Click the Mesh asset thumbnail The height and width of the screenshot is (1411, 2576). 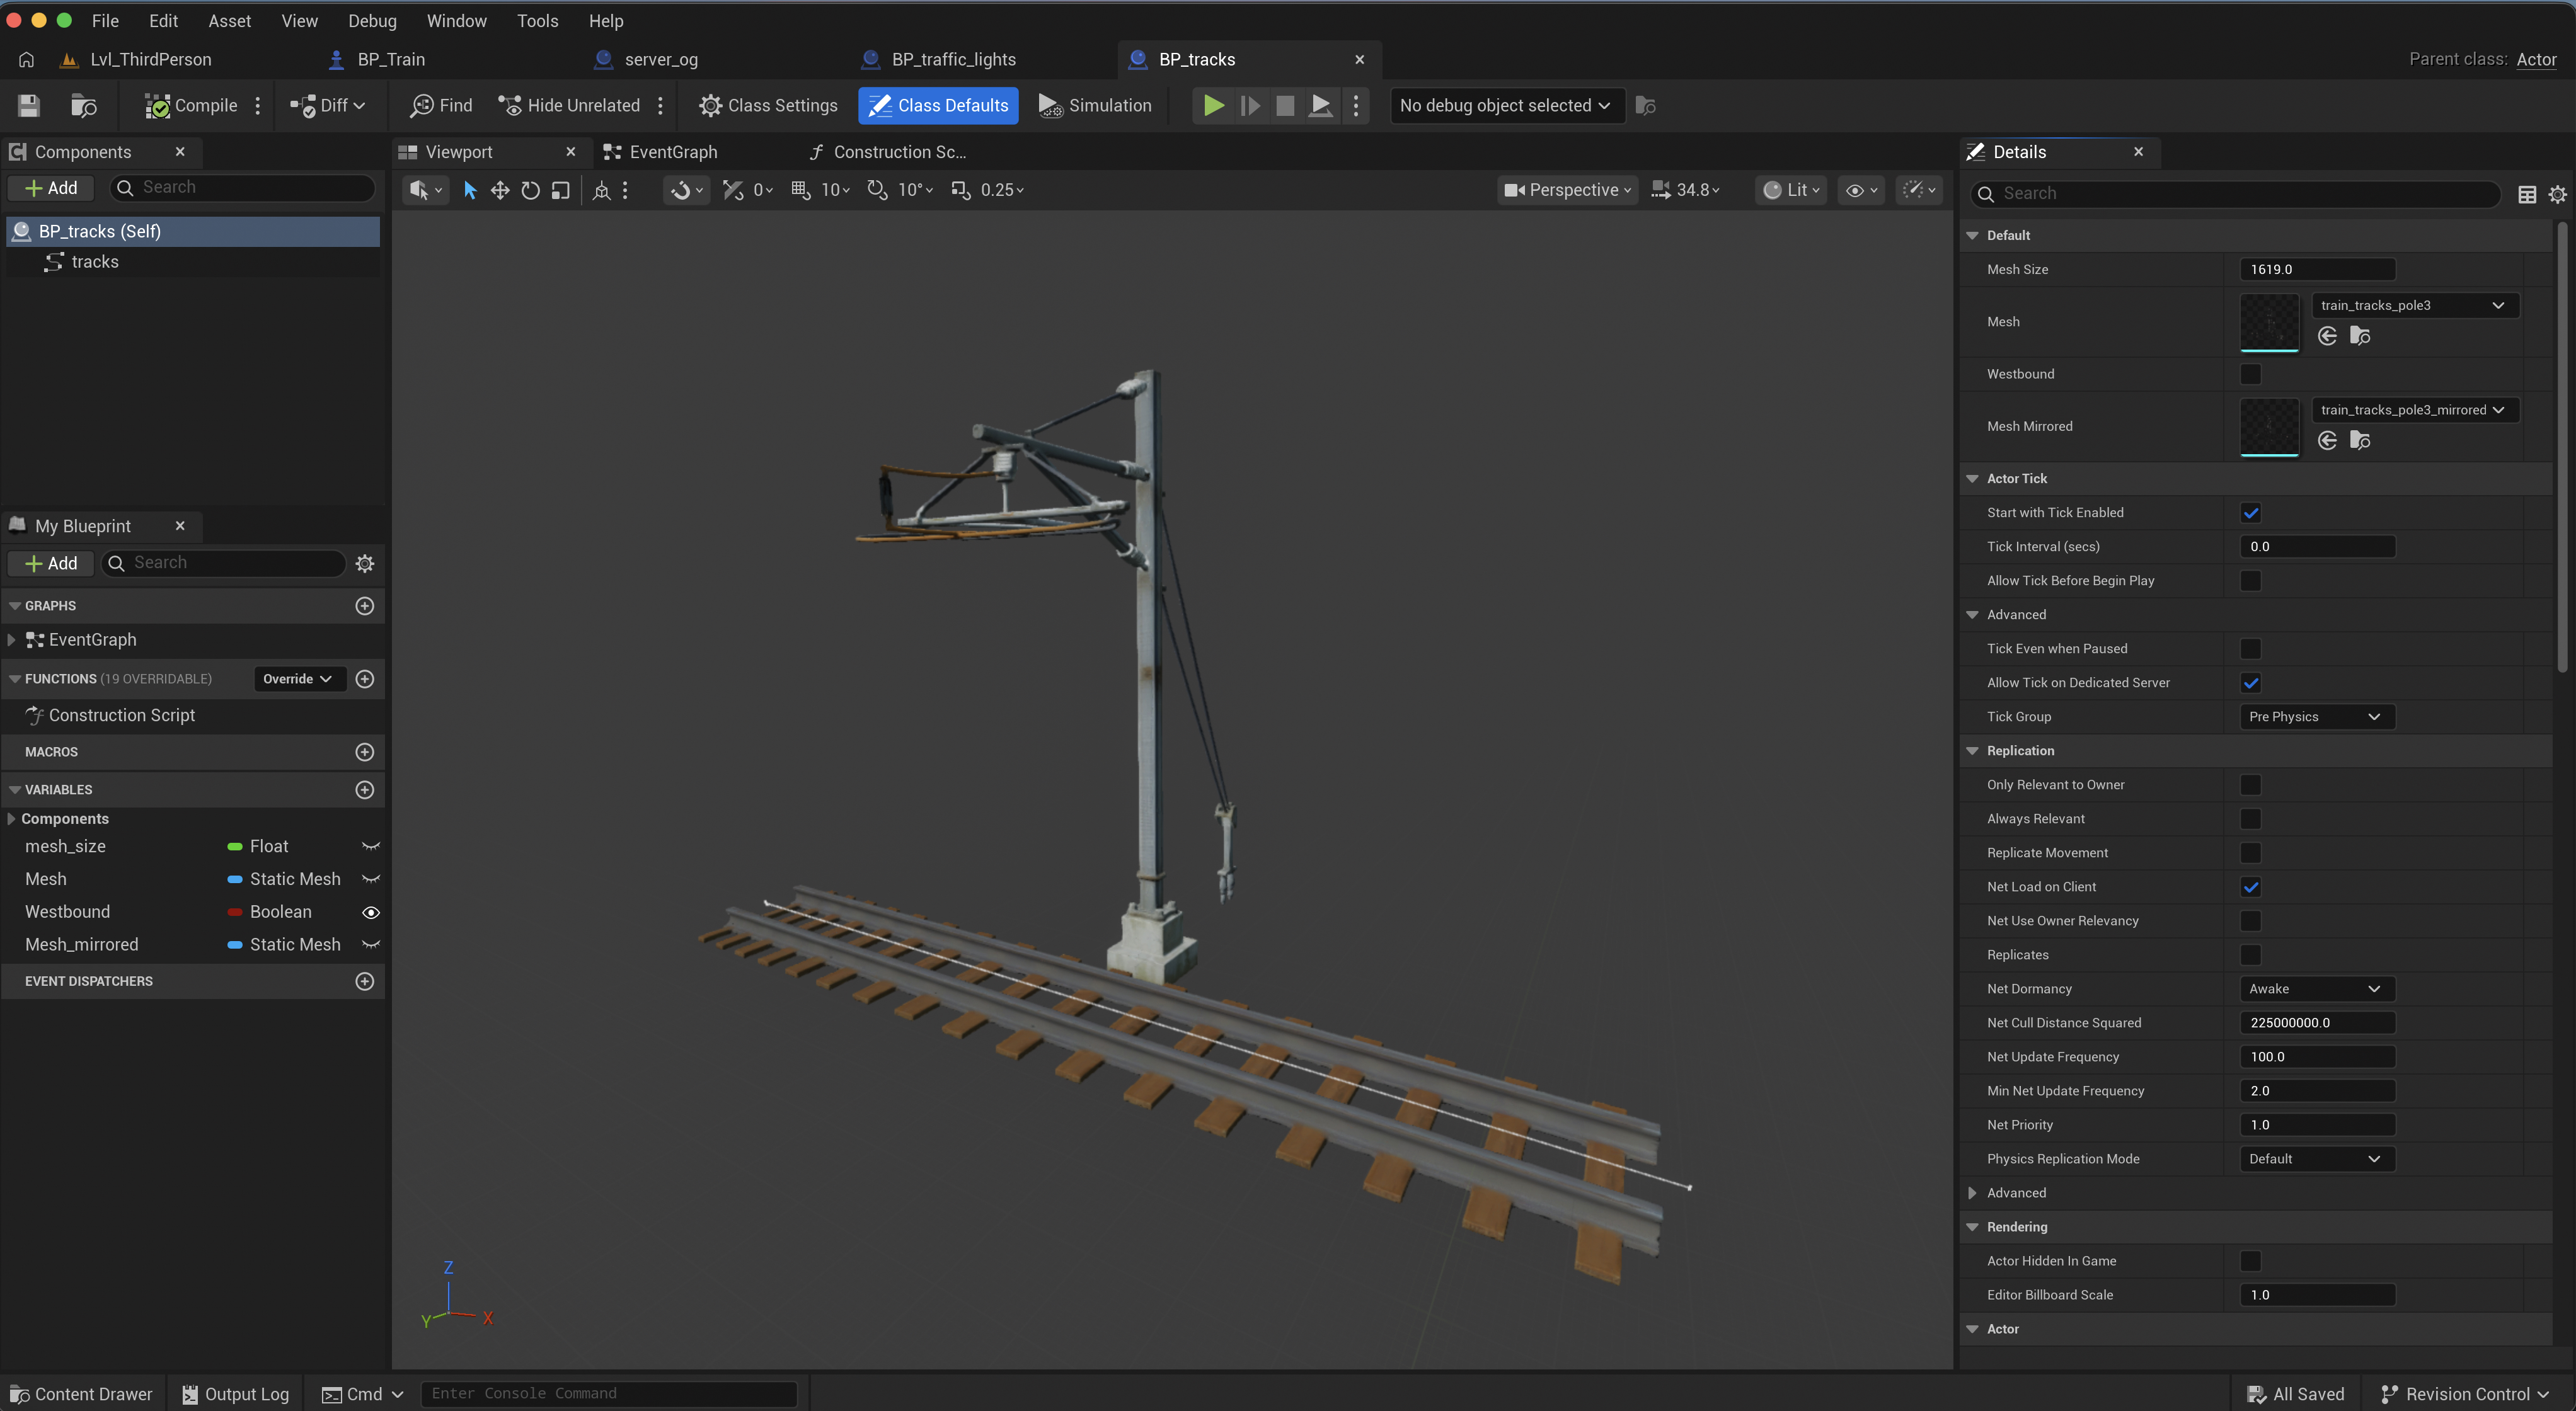click(2269, 322)
